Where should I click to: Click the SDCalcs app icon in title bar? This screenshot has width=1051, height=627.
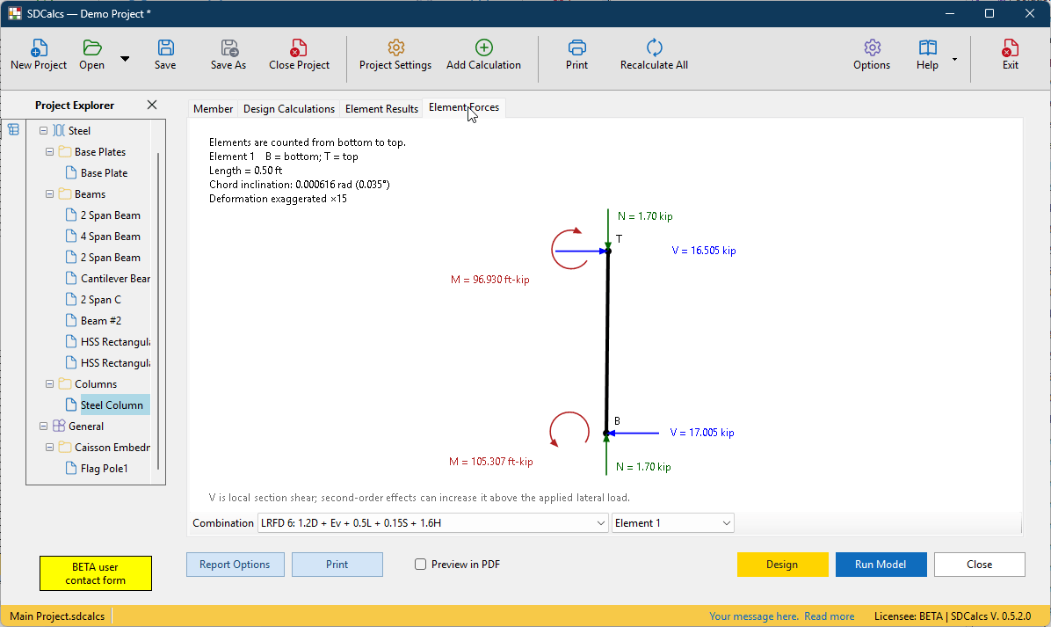point(15,13)
